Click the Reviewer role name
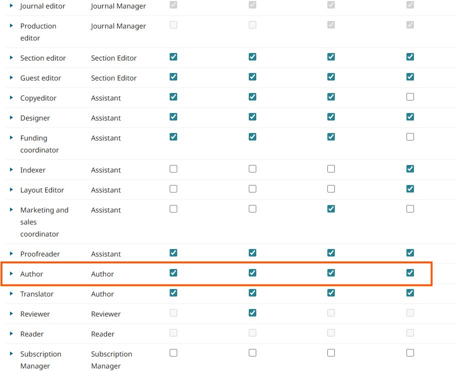The image size is (457, 371). pos(35,314)
